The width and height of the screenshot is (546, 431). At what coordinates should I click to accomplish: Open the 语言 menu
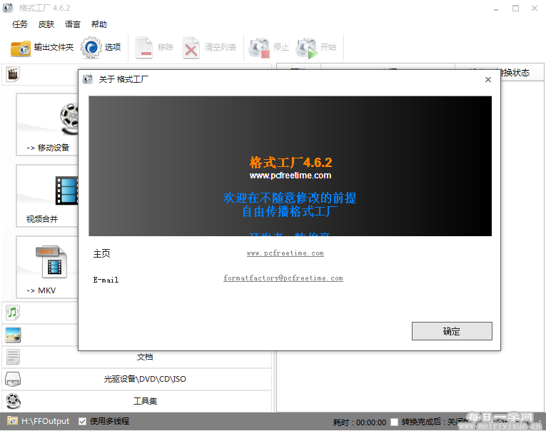pos(72,24)
